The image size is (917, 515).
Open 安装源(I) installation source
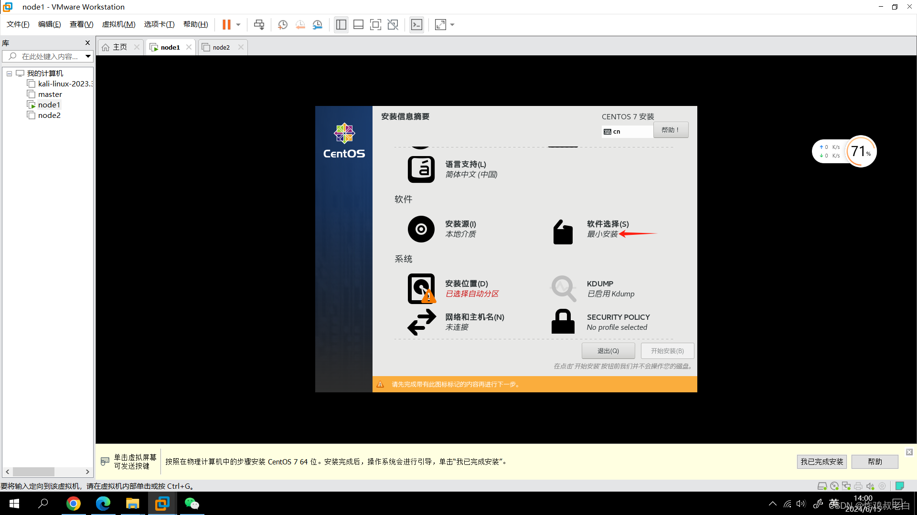coord(442,229)
